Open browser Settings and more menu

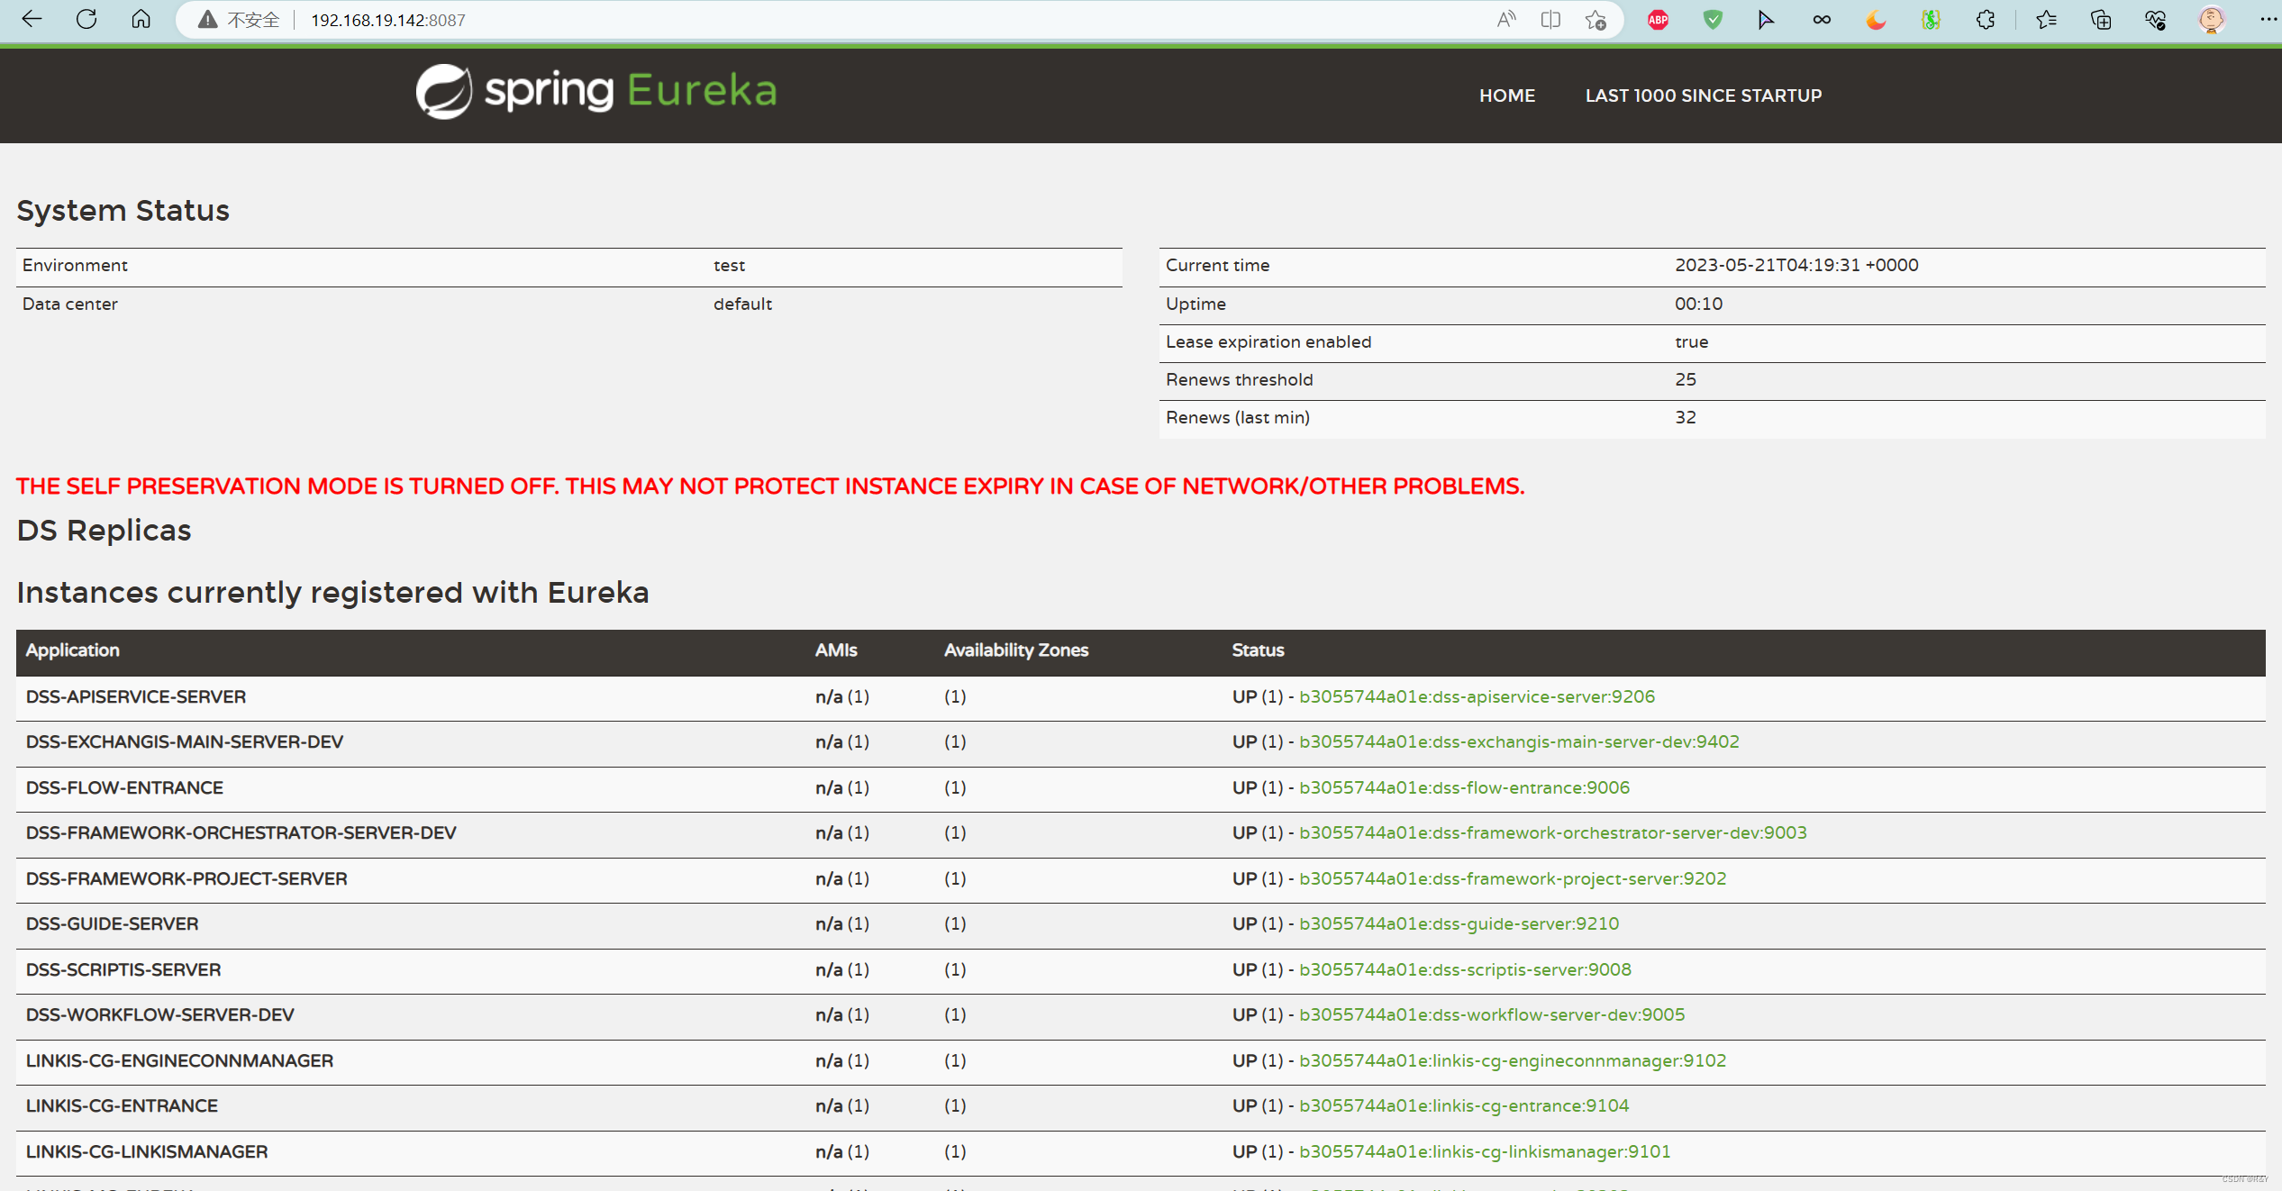click(2267, 20)
